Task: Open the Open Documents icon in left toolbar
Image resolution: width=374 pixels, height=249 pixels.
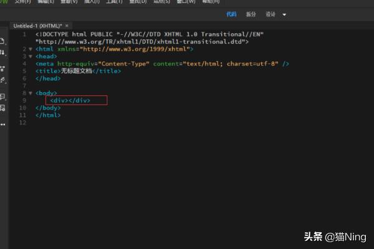Action: click(2, 41)
